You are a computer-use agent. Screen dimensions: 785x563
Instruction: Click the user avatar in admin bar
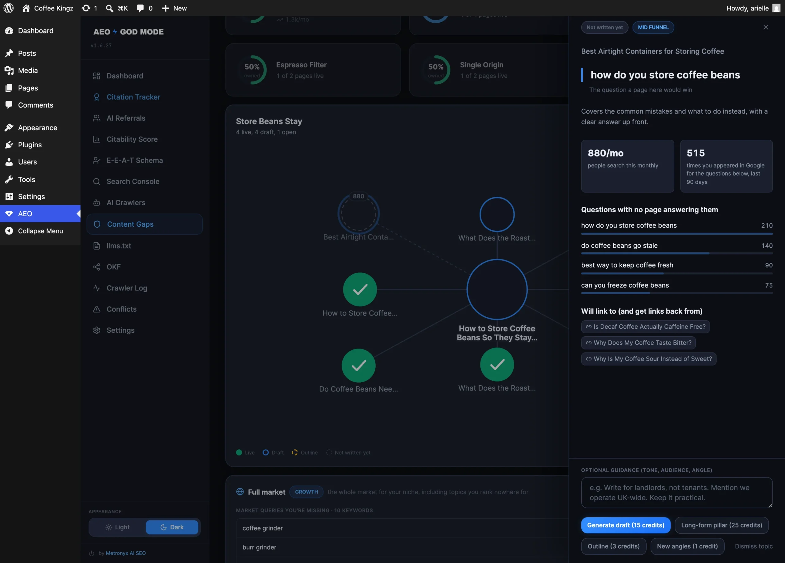[776, 8]
